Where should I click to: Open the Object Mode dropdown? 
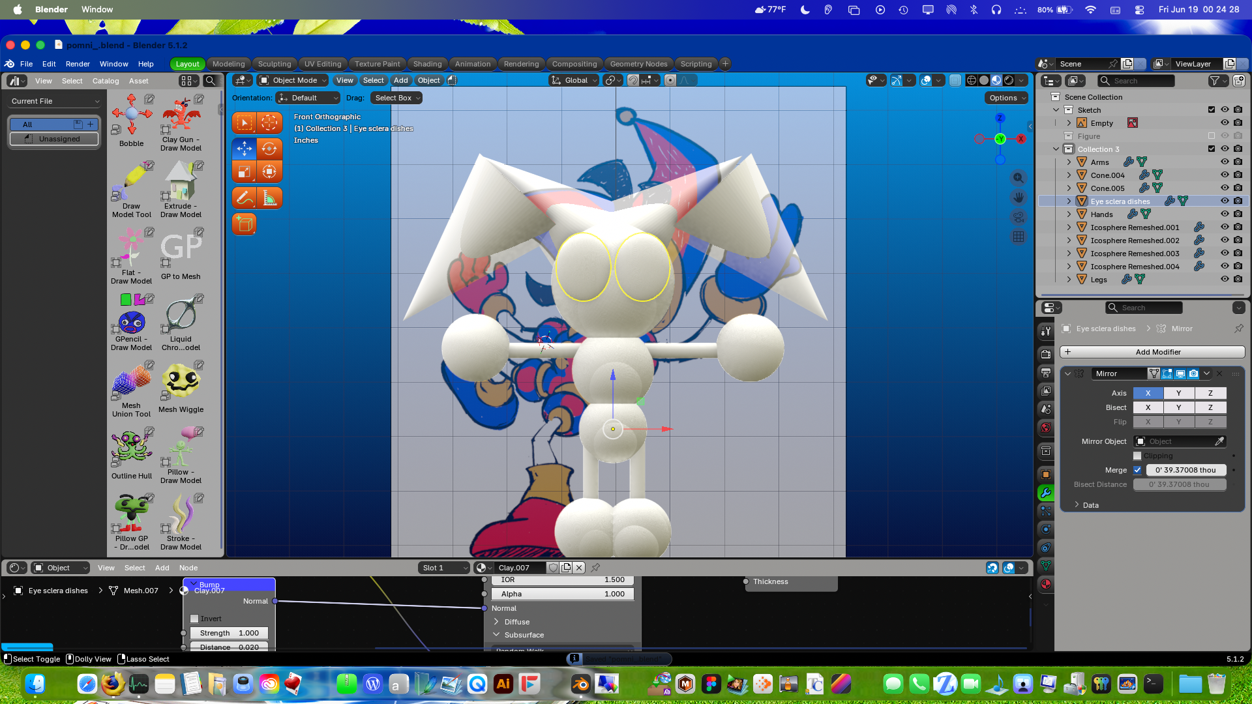(293, 80)
